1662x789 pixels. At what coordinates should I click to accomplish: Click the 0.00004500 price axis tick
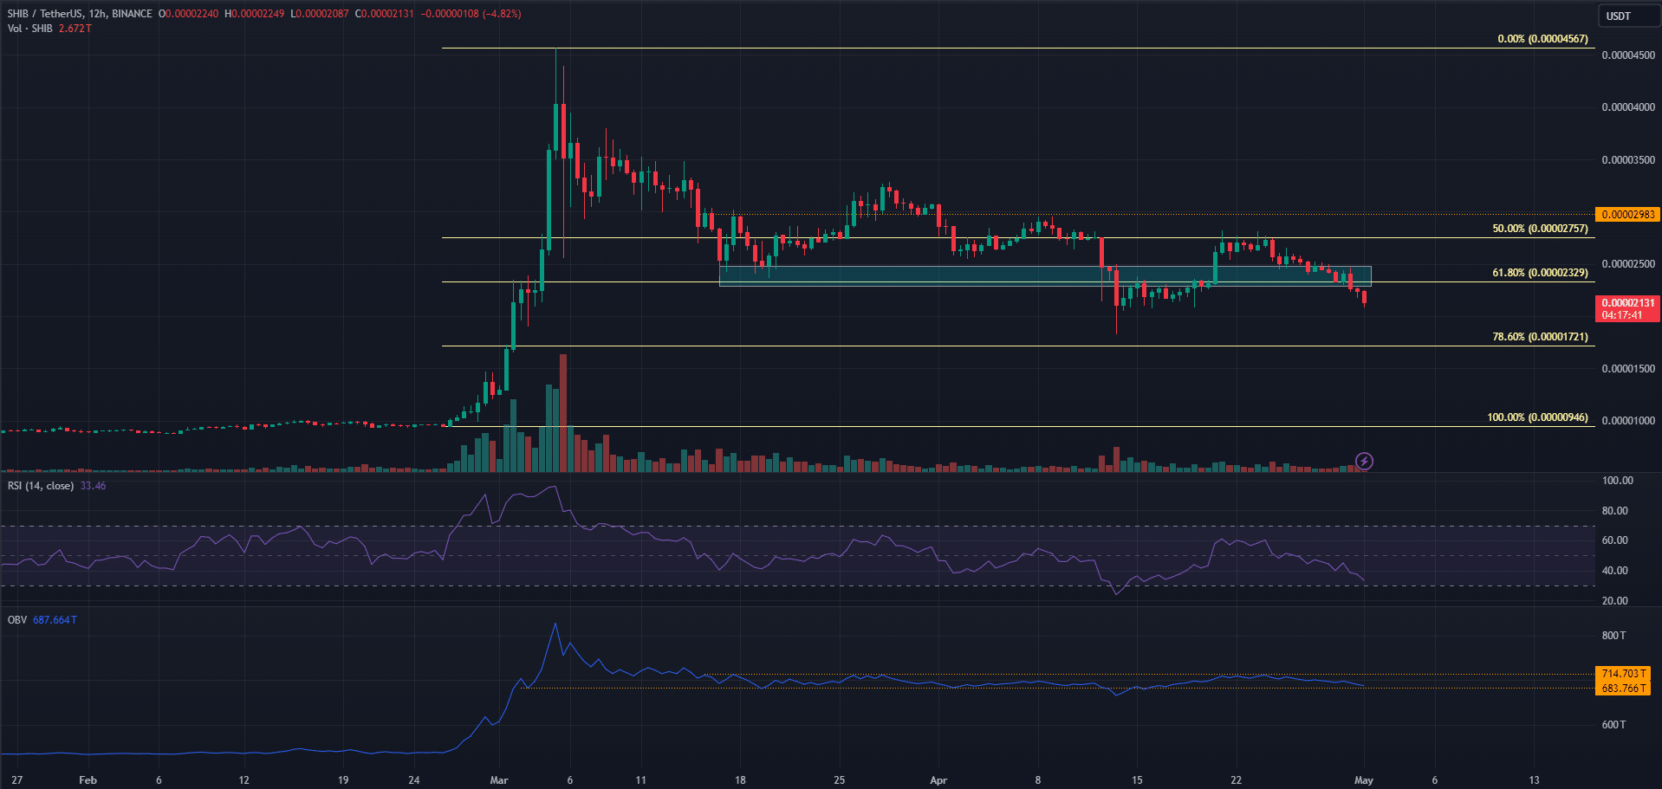1628,55
